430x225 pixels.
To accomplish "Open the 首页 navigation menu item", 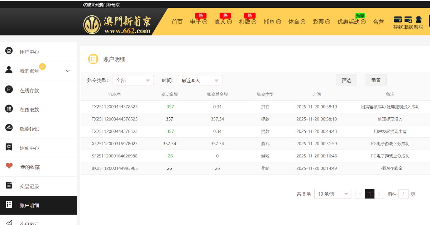I will pos(177,22).
